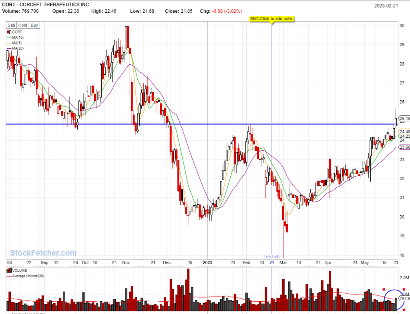The height and width of the screenshot is (314, 410).
Task: Click the 'Open: 22.36' readout
Action: coord(66,11)
